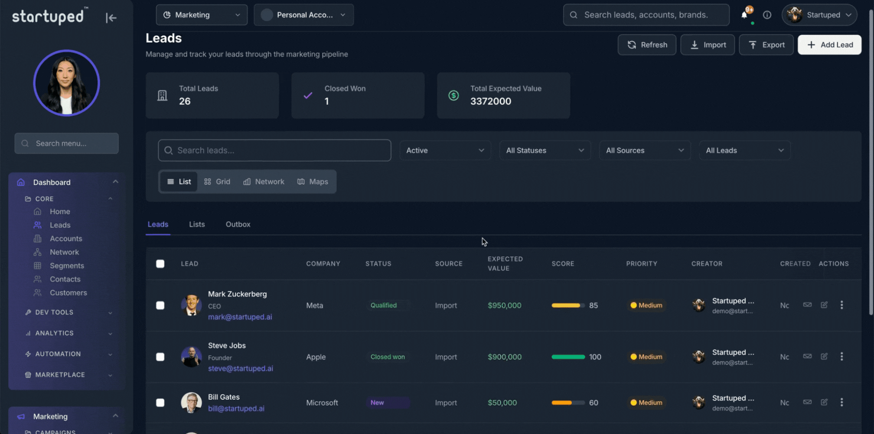This screenshot has width=874, height=434.
Task: Click the Total Expected Value dollar icon
Action: [453, 95]
